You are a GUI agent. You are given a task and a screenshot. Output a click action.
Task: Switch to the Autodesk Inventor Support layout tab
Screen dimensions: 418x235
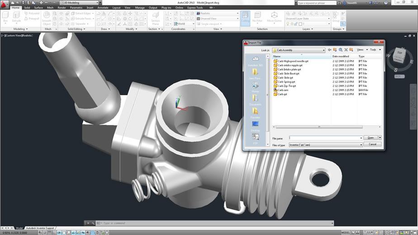click(40, 228)
